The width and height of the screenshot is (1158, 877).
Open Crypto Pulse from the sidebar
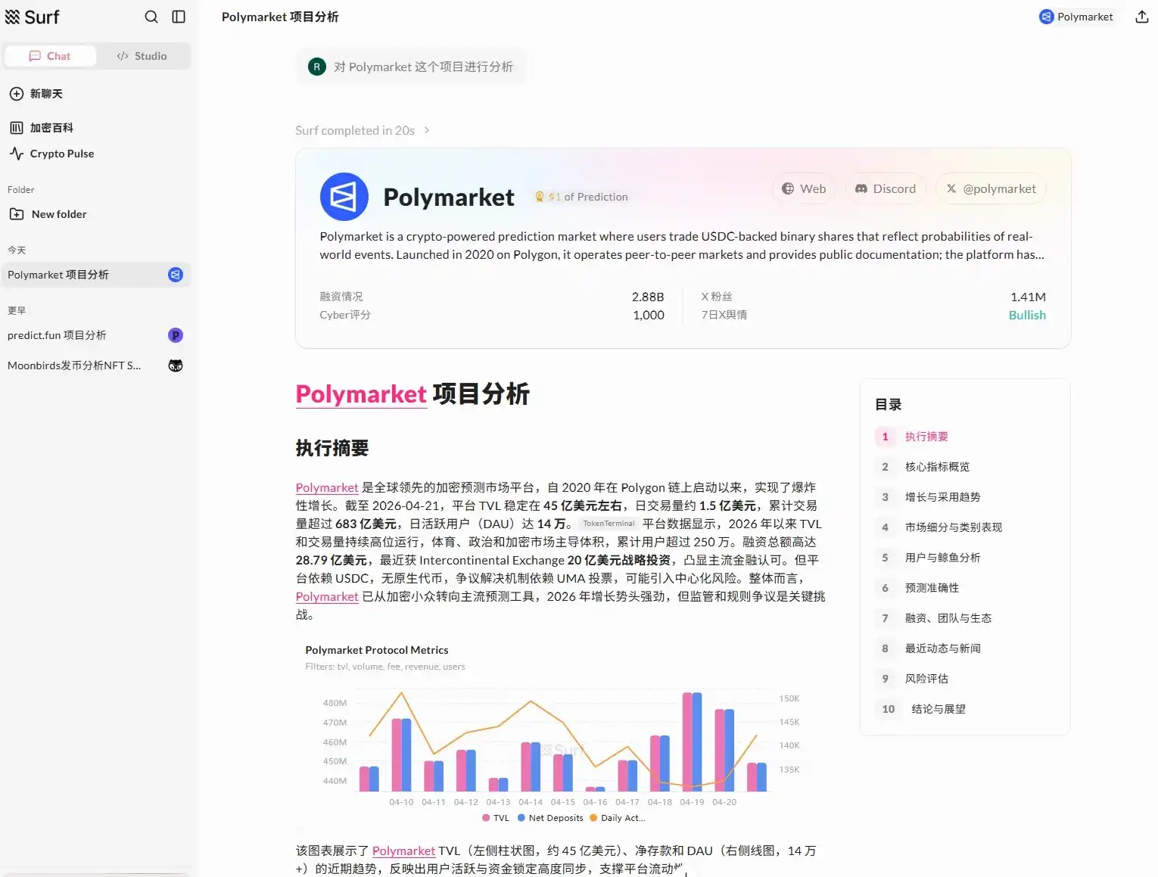tap(62, 154)
